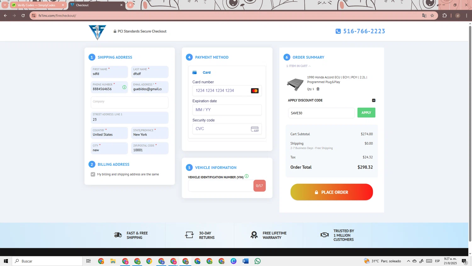This screenshot has width=472, height=266.
Task: Go back to the previous page
Action: click(x=5, y=15)
